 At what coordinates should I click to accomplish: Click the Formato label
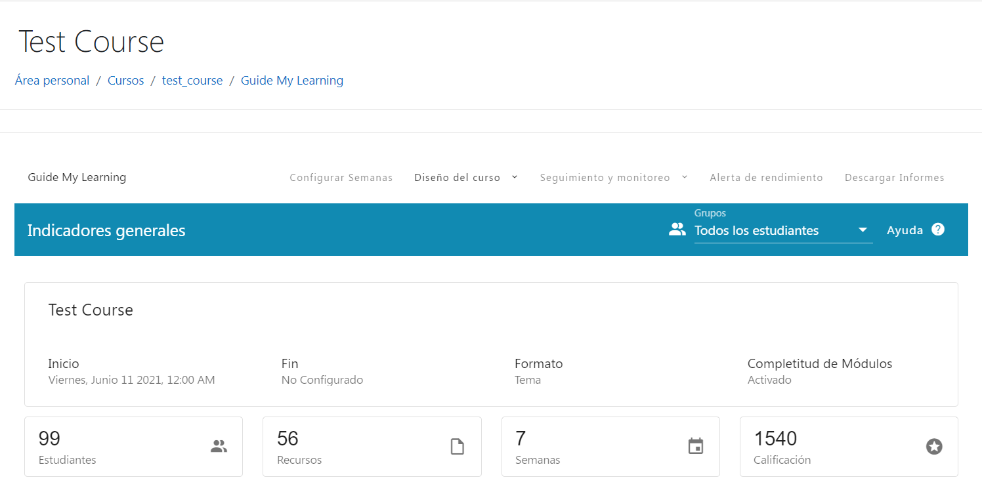click(539, 363)
